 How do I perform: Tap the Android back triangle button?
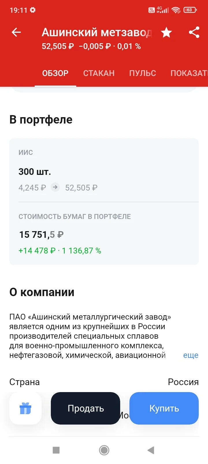(151, 450)
